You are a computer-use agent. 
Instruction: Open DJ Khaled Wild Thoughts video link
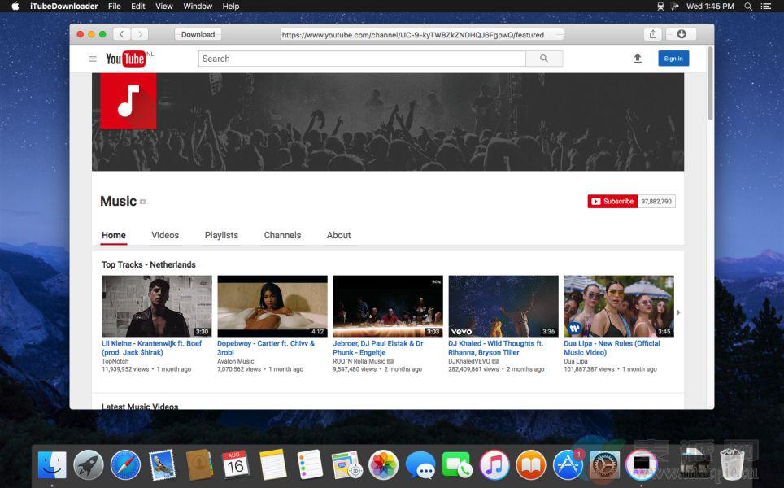click(x=495, y=348)
